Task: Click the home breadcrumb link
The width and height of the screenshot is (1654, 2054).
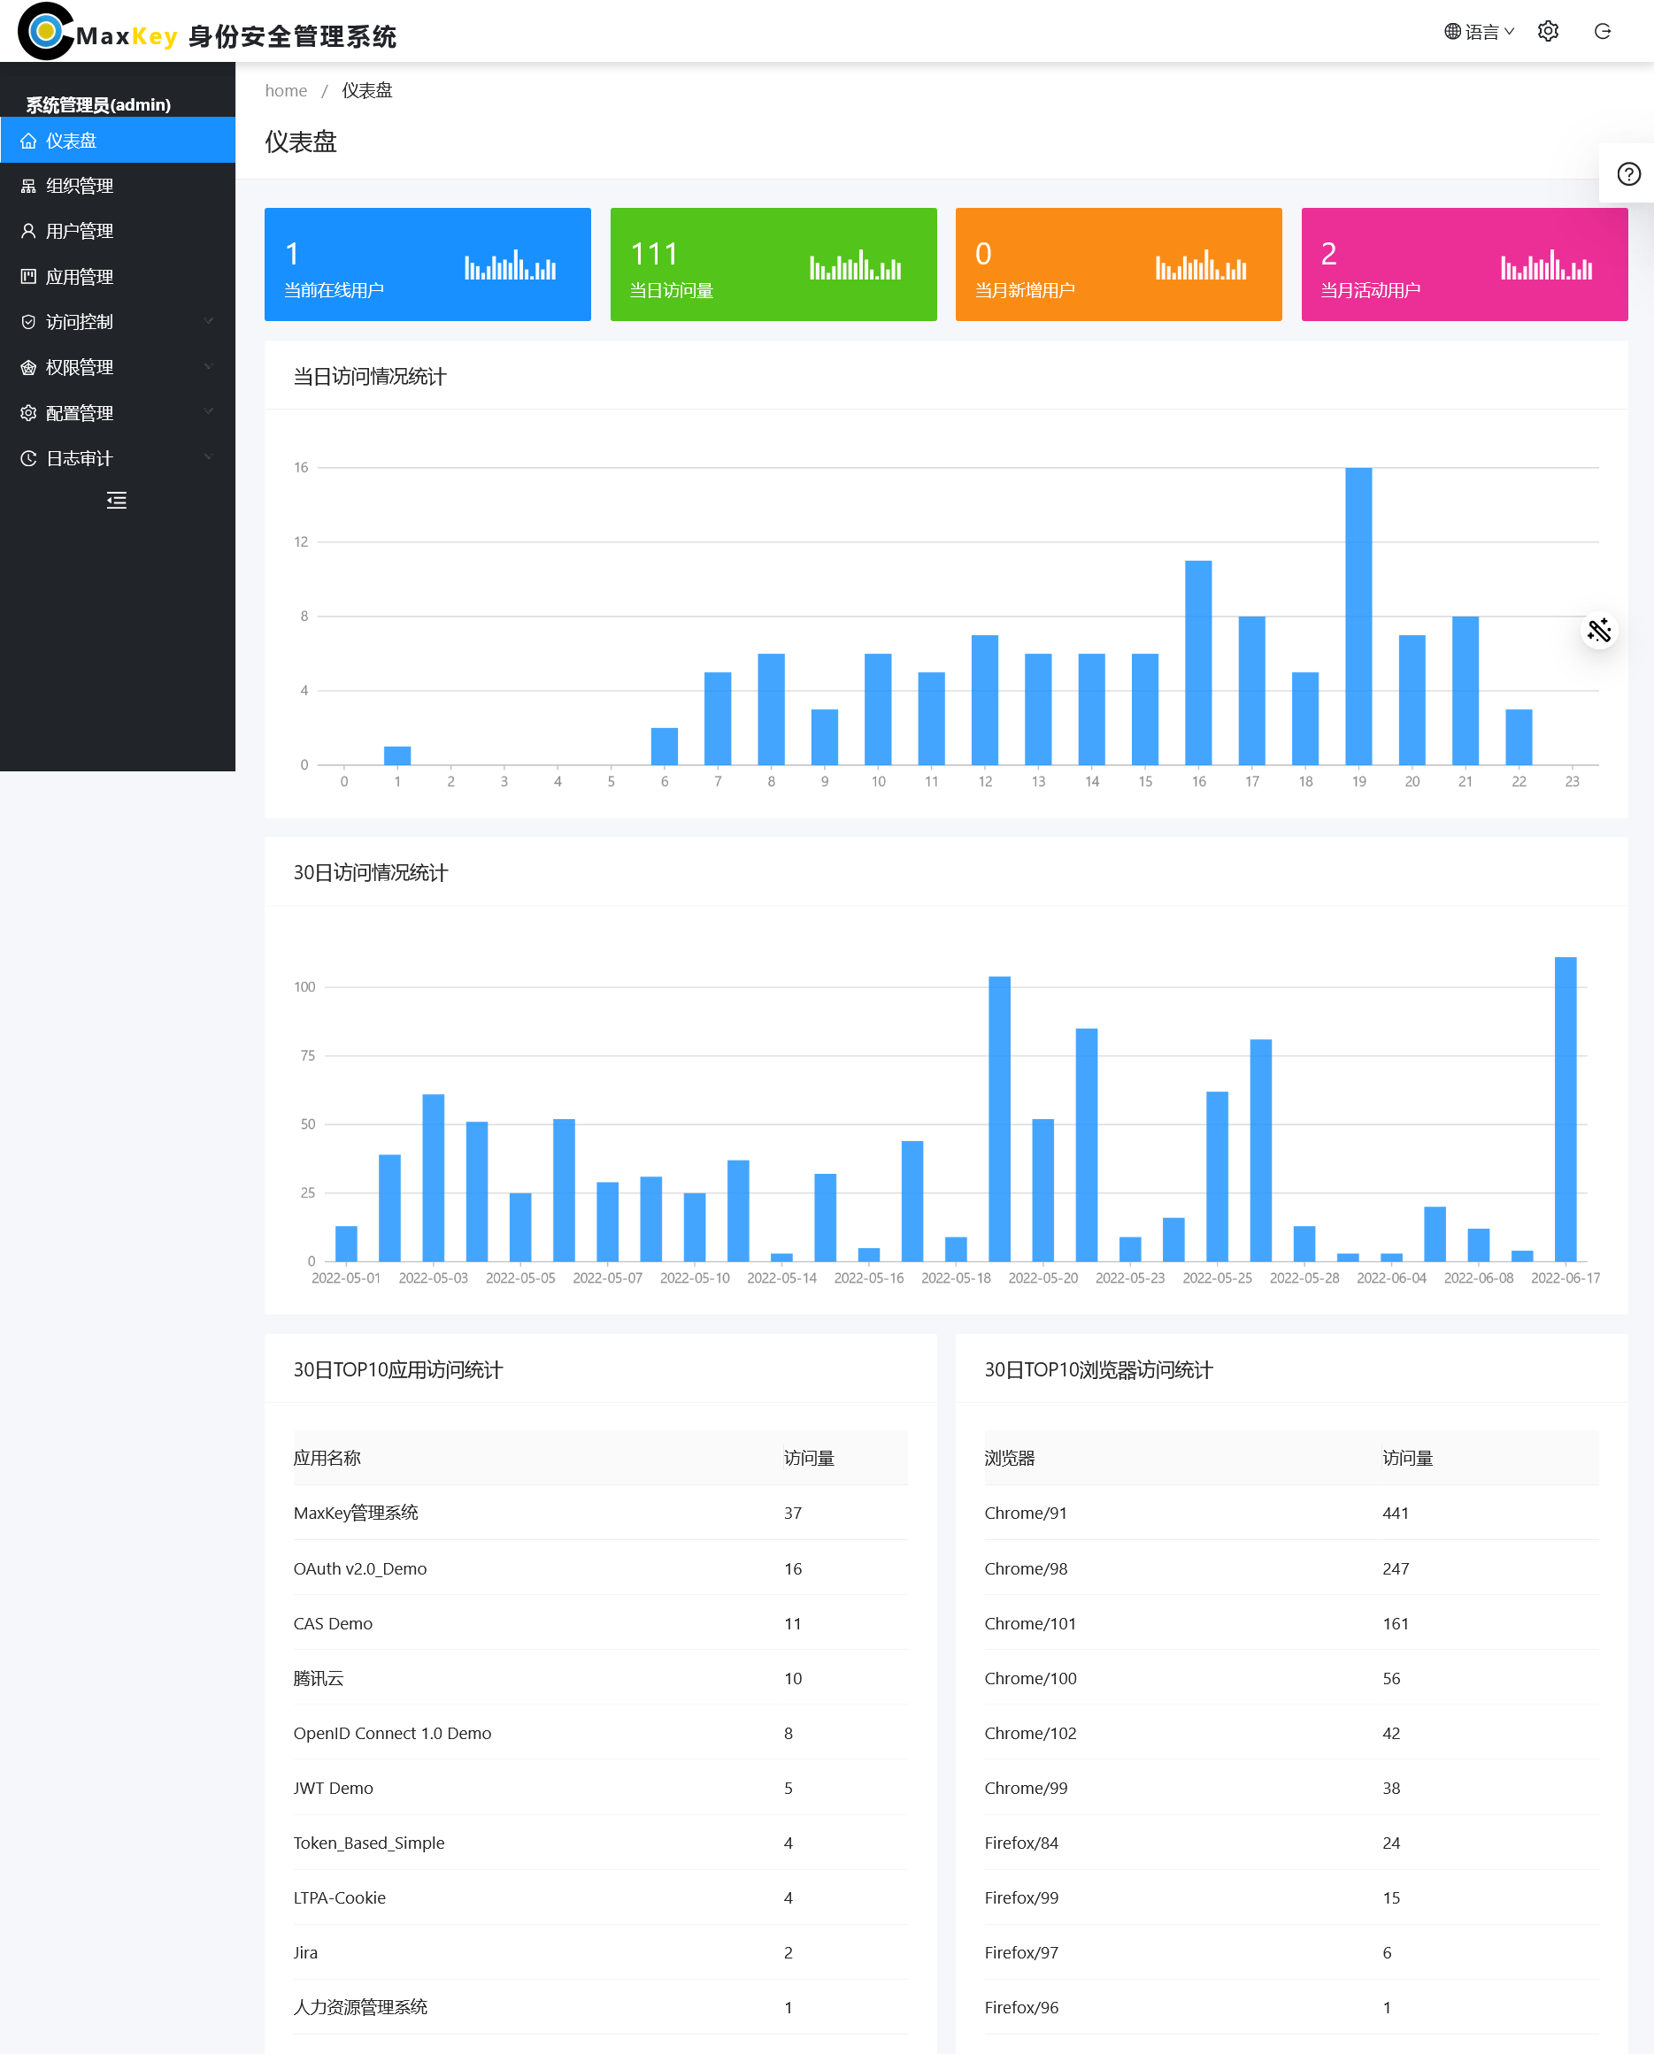Action: pyautogui.click(x=286, y=90)
